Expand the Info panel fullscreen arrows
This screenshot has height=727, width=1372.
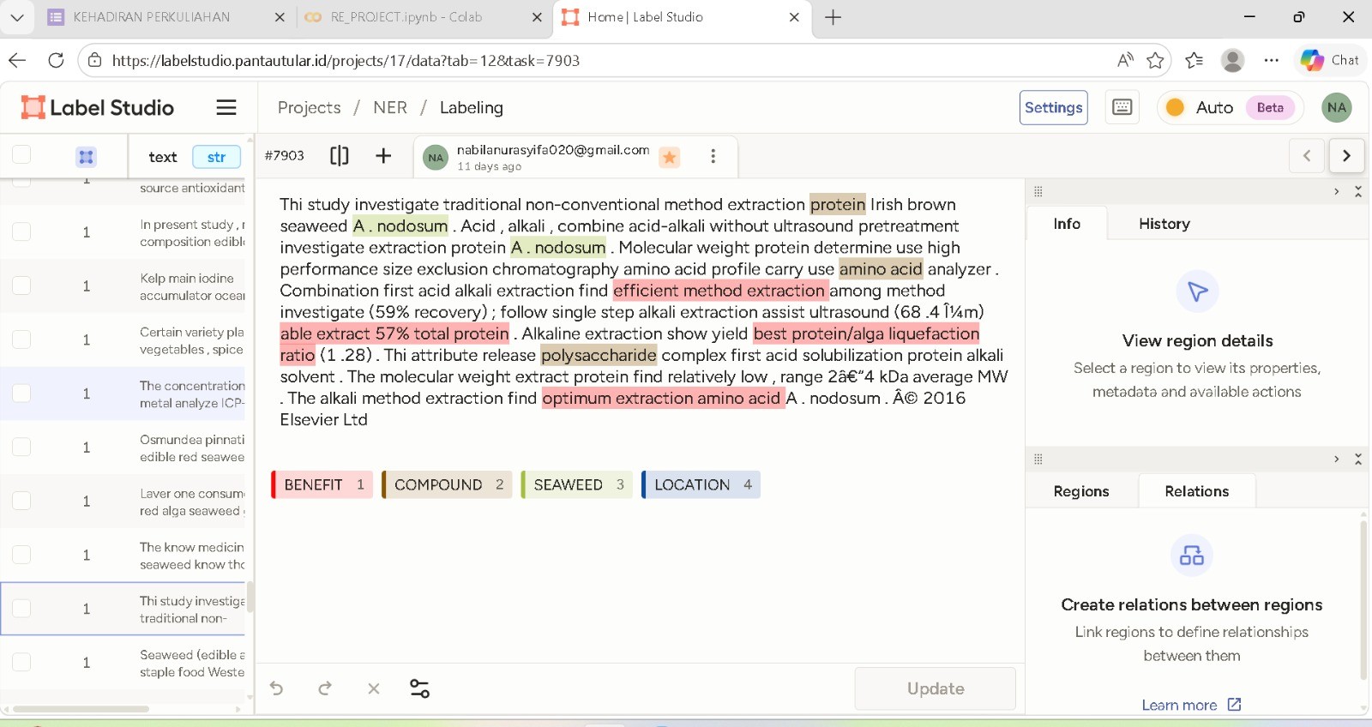coord(1357,191)
